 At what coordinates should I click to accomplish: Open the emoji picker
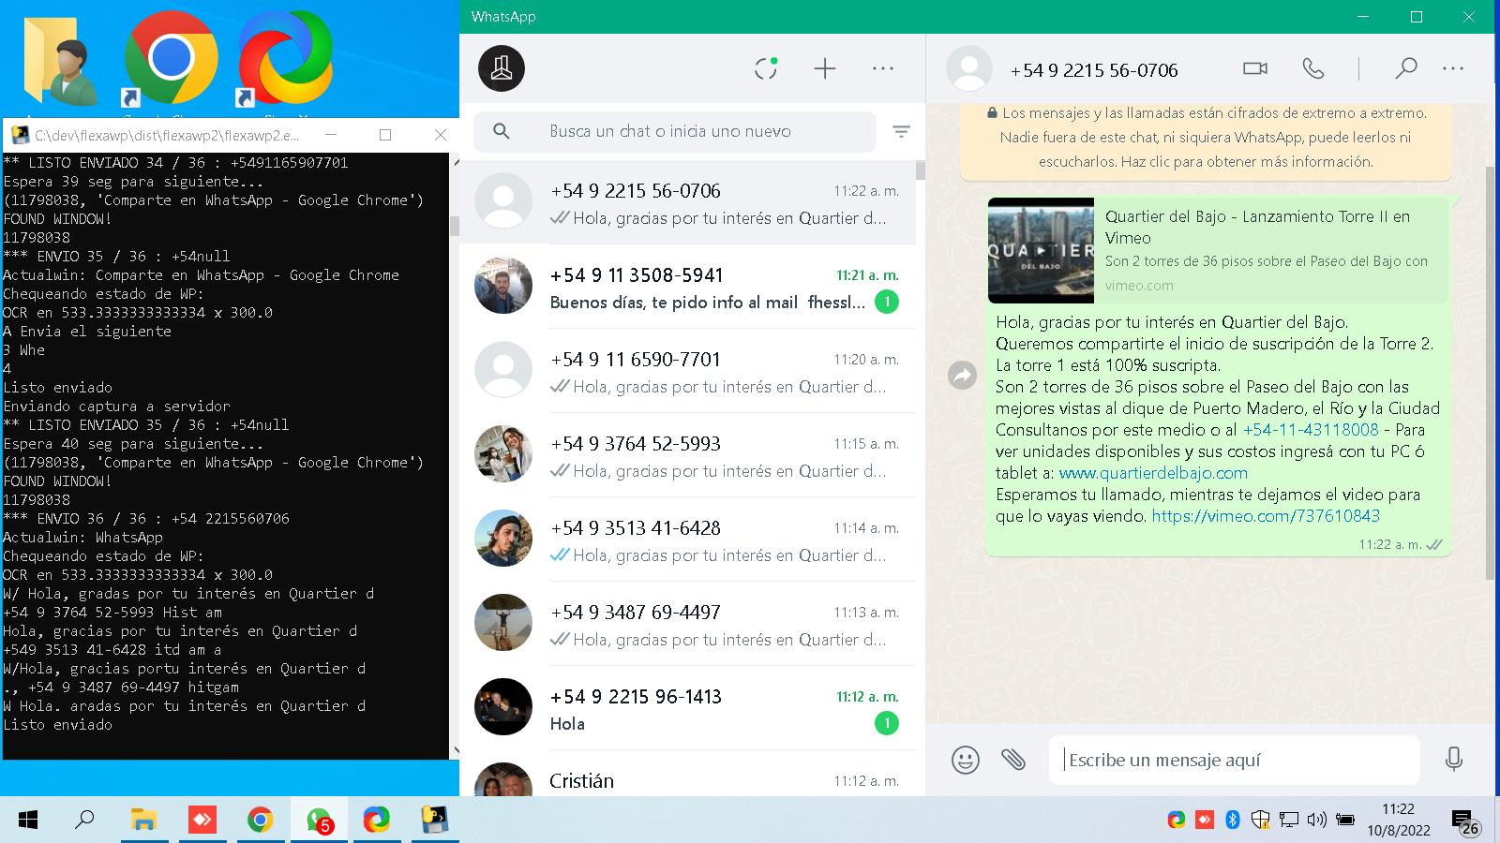point(966,760)
